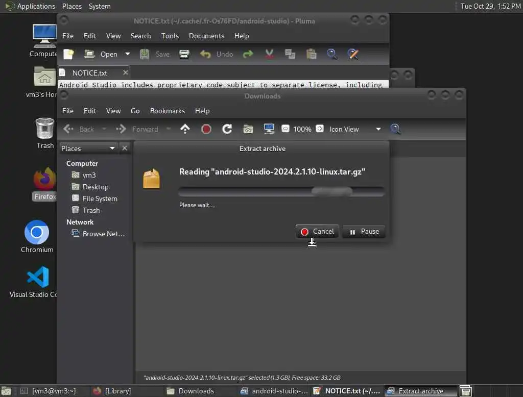Click the zoom out minus icon

click(285, 128)
